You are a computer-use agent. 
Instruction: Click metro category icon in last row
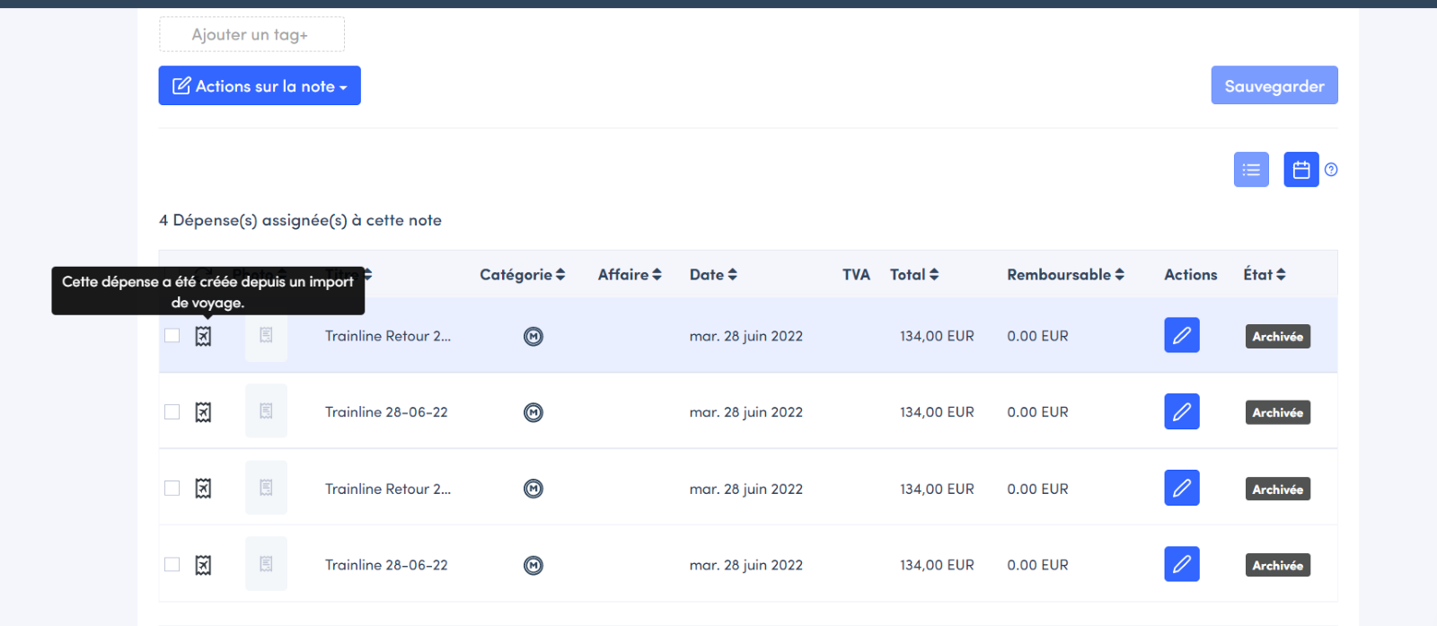coord(533,565)
